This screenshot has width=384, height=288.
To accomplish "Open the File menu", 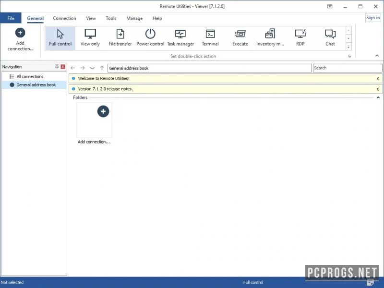I will point(11,18).
